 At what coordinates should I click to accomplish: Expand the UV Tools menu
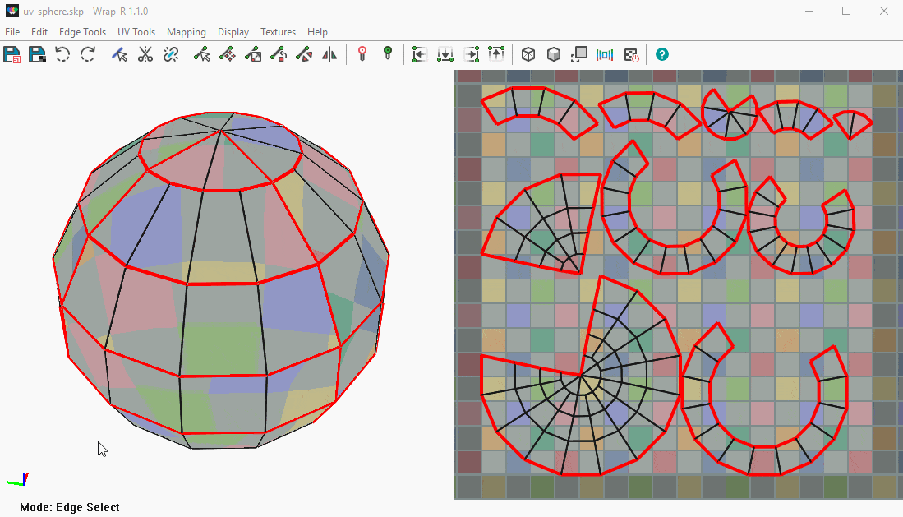pos(136,32)
